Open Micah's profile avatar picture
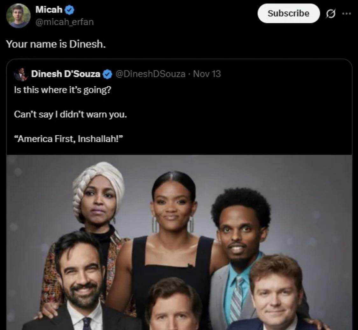358x330 pixels. point(18,16)
